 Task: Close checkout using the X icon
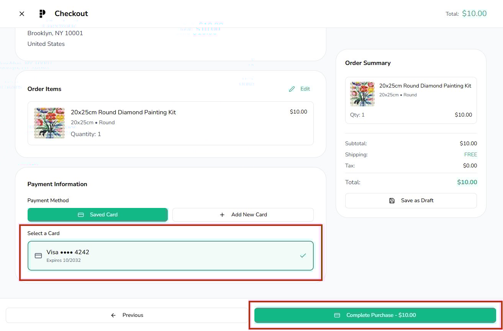[x=22, y=14]
